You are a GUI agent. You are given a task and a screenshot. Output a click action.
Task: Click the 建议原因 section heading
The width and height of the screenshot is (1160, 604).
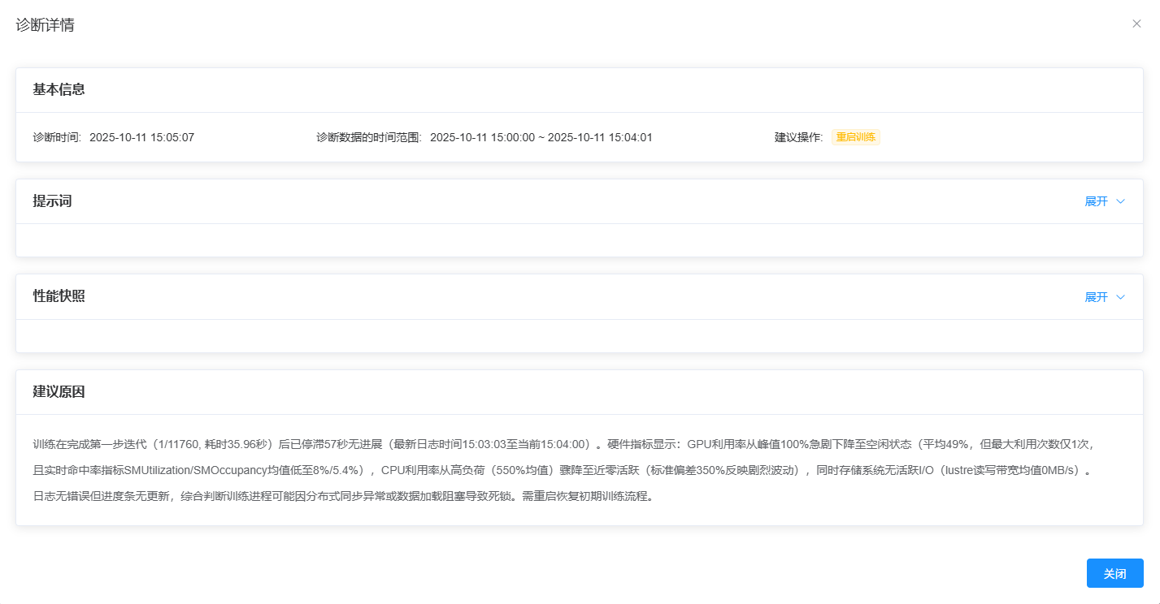coord(59,392)
